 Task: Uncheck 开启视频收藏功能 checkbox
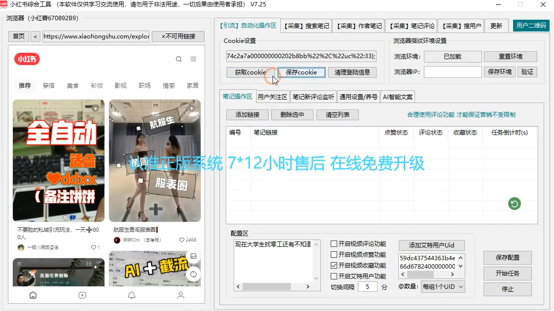click(334, 266)
